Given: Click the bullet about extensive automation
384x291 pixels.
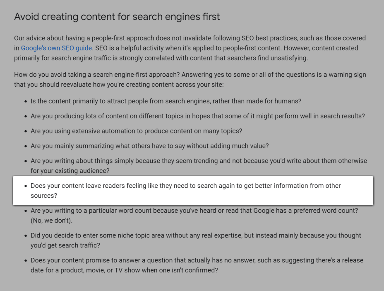Looking at the screenshot, I should coord(136,131).
